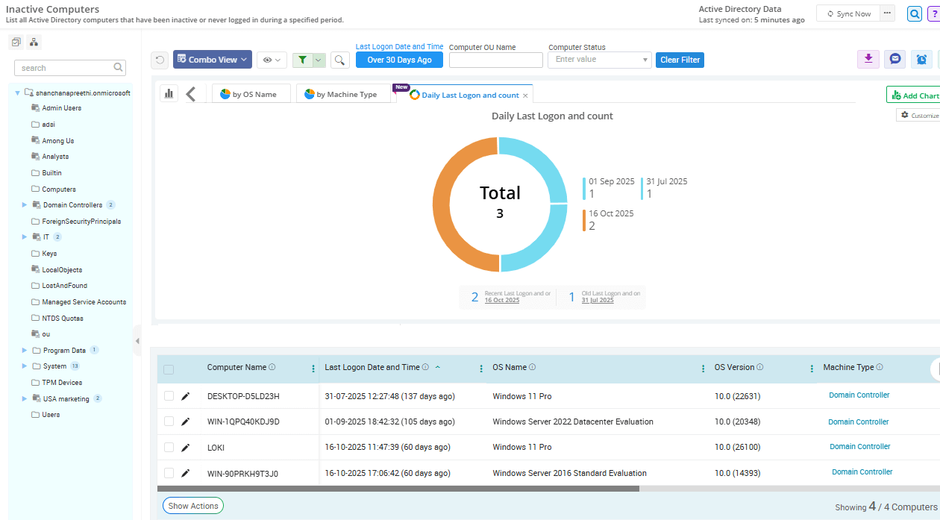Screen dimensions: 940x520
Task: Open the Computer Status dropdown
Action: coord(600,60)
